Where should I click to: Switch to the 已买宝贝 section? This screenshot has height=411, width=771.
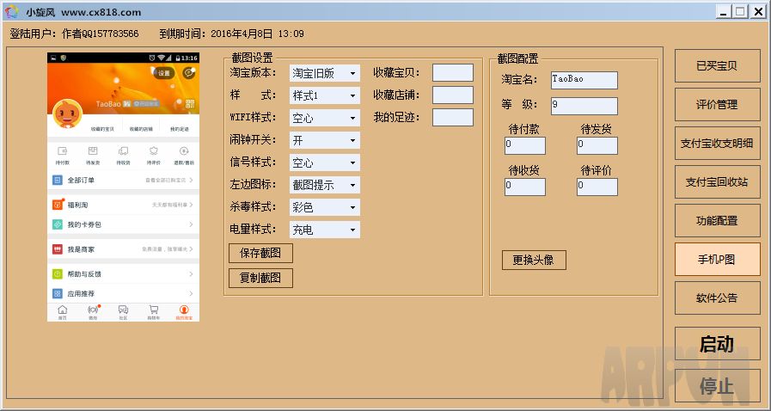point(716,65)
